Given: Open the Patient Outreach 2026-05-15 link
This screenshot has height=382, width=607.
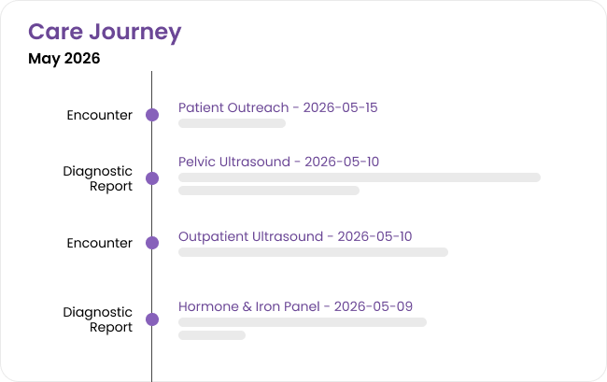Looking at the screenshot, I should click(x=277, y=107).
